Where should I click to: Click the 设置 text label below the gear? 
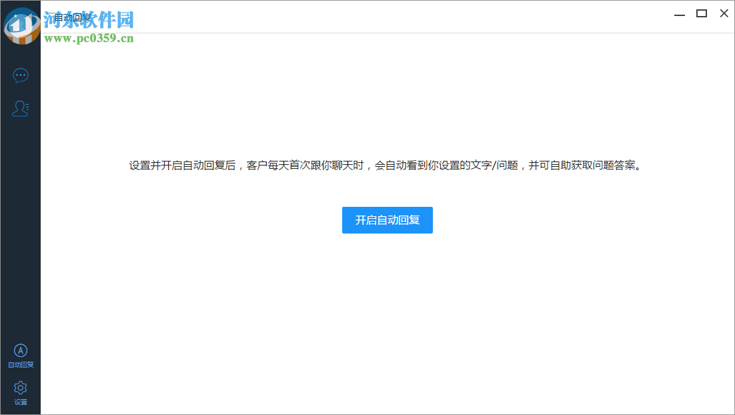[x=21, y=401]
